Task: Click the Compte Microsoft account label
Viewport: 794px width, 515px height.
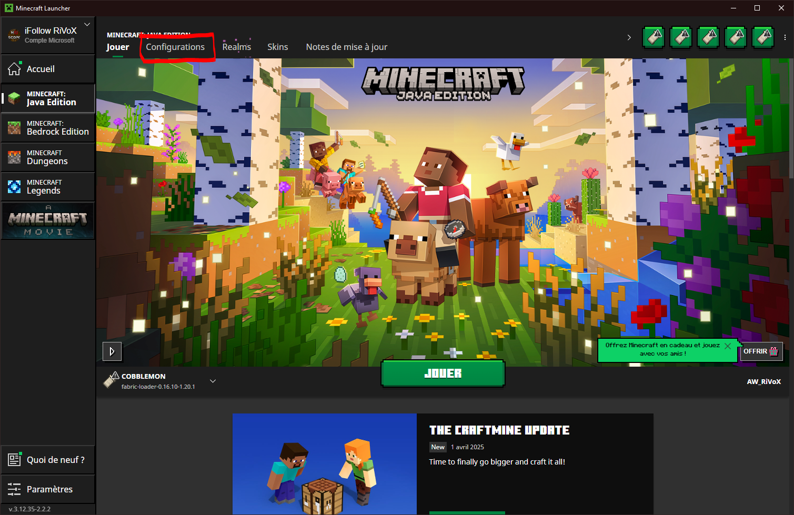Action: [x=49, y=41]
